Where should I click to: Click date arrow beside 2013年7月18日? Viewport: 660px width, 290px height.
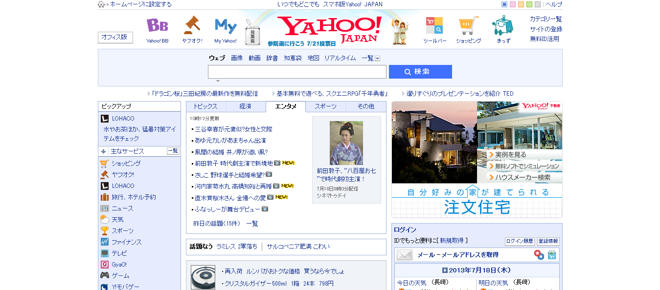tap(445, 270)
